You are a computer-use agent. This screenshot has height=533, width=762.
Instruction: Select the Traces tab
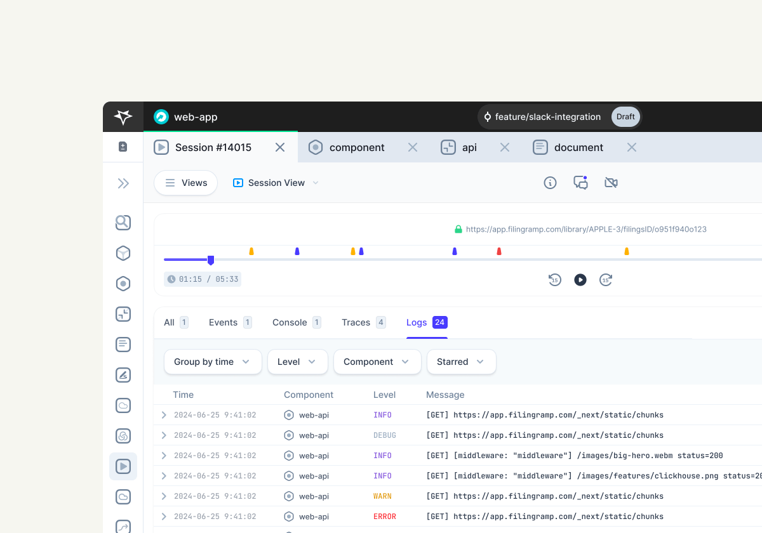pos(364,322)
